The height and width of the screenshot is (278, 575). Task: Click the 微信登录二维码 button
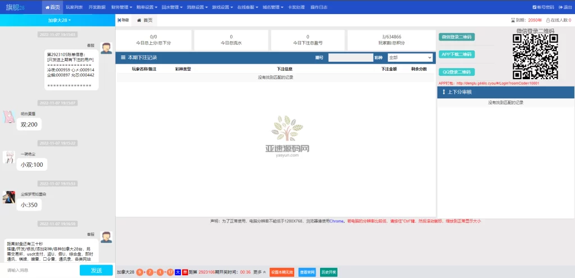point(457,37)
